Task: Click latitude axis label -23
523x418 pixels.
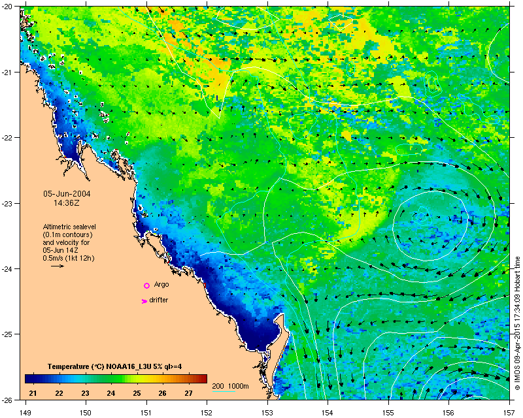Action: coord(7,203)
